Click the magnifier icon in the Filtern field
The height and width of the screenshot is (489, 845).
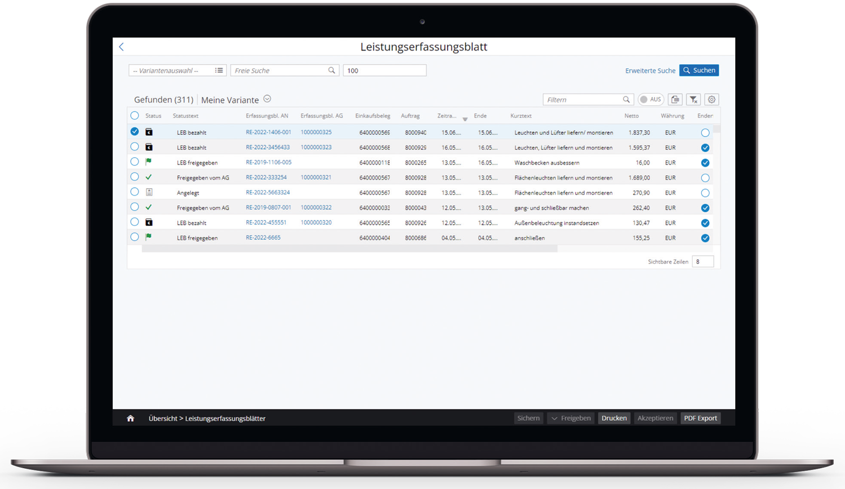coord(626,100)
